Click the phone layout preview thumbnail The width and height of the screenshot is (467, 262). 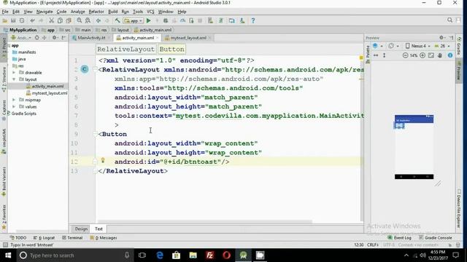coord(414,147)
